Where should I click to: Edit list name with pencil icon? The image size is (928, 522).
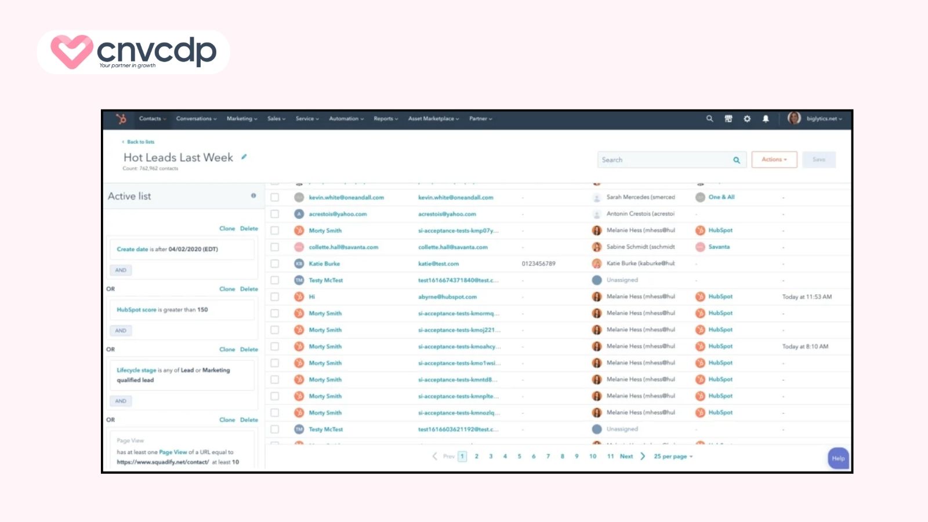(244, 157)
